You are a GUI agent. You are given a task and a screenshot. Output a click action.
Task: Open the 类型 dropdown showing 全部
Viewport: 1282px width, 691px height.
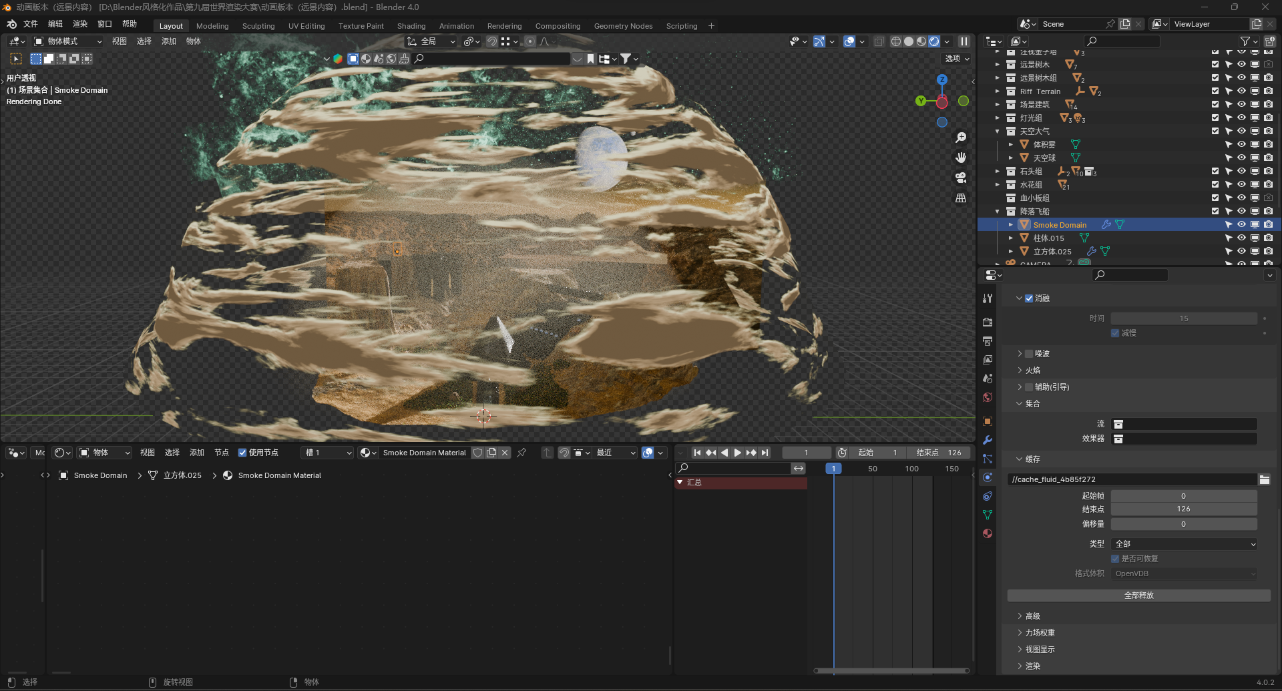[1184, 543]
